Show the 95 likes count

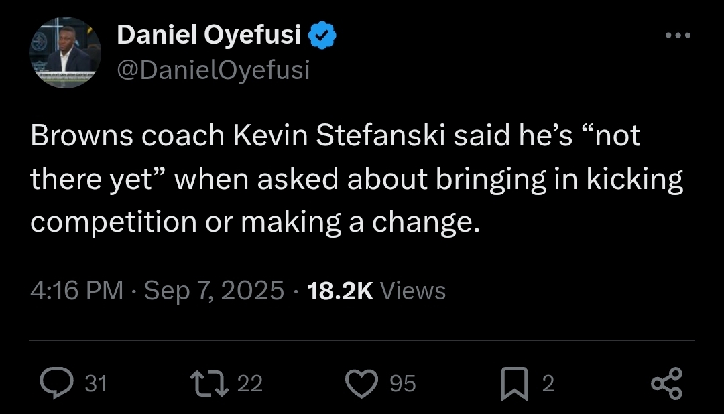coord(403,383)
